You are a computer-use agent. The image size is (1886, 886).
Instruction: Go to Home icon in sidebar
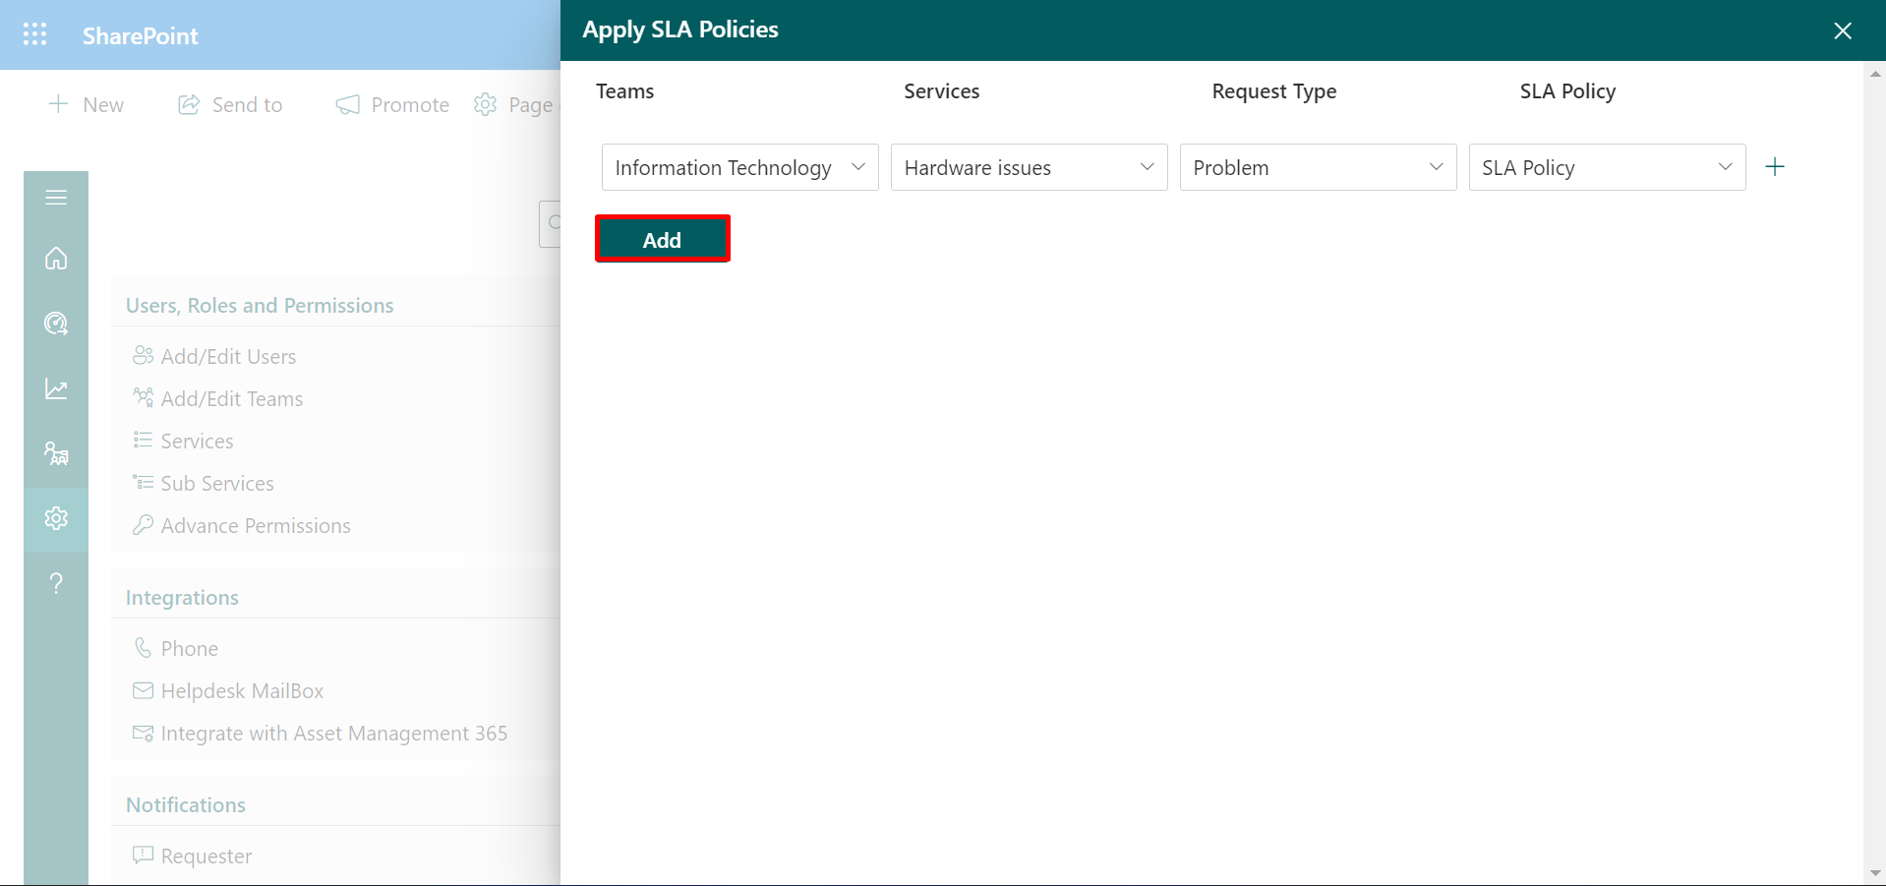coord(56,259)
